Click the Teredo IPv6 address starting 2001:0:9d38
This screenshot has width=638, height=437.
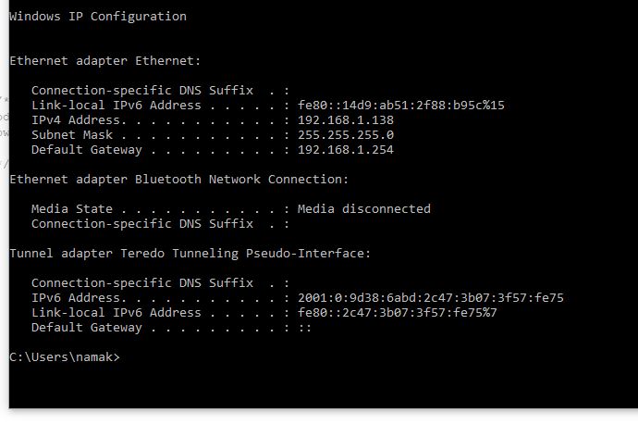click(431, 298)
